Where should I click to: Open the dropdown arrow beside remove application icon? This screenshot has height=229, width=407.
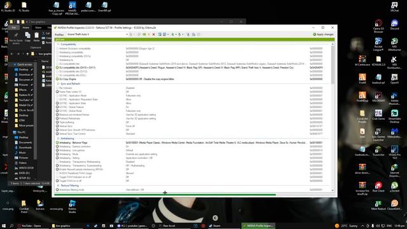pyautogui.click(x=168, y=34)
